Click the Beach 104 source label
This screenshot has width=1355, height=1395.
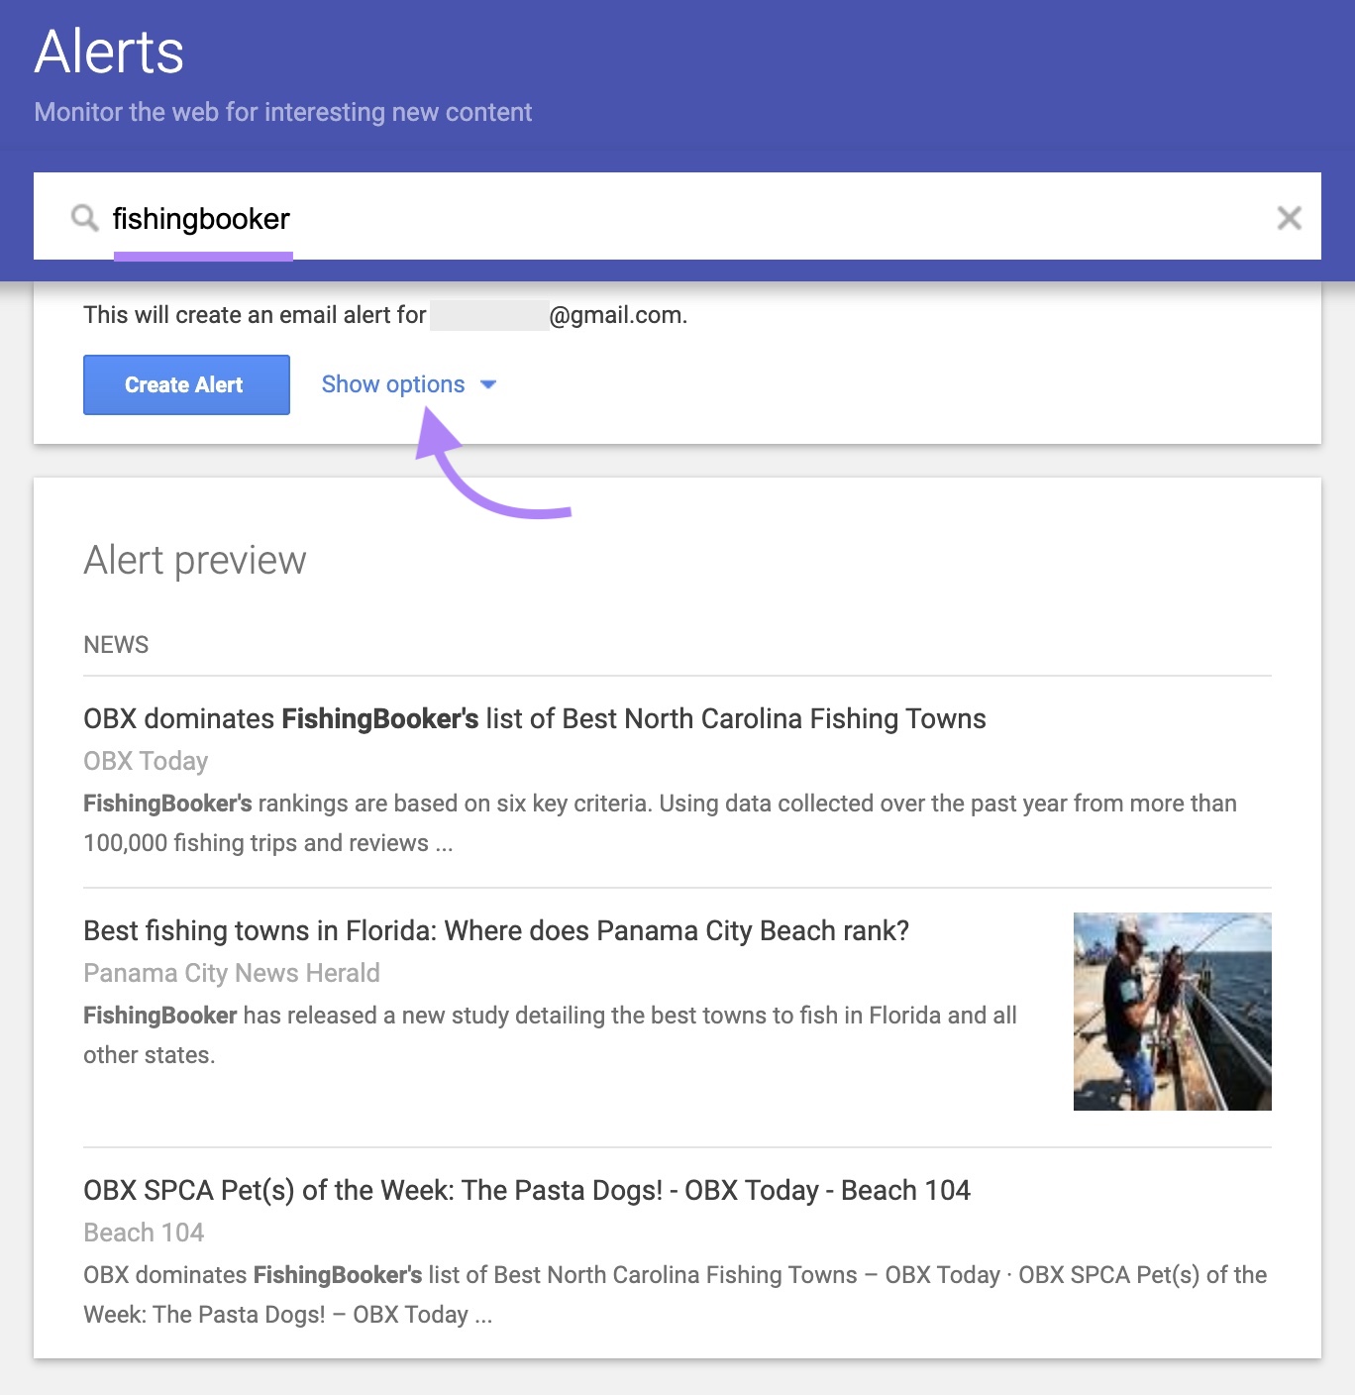[x=143, y=1233]
